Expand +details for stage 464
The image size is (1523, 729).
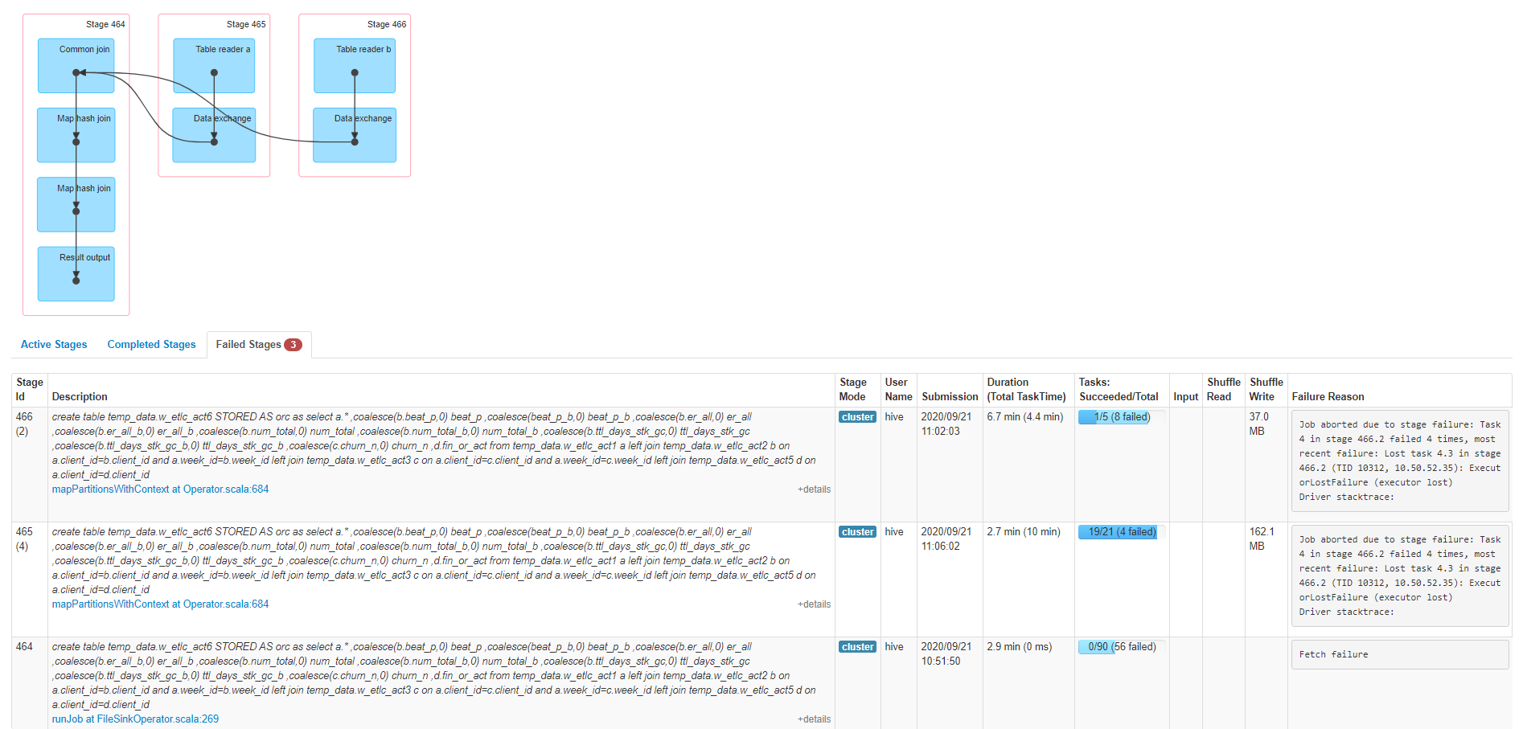[814, 719]
